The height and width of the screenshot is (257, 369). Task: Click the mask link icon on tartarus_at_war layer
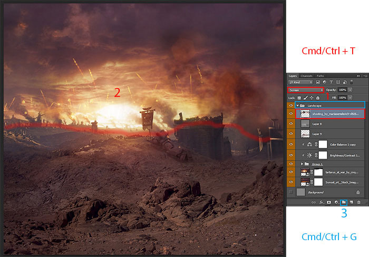[312, 172]
